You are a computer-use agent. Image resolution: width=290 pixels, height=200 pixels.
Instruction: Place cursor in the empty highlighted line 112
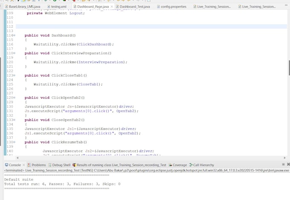(128, 26)
